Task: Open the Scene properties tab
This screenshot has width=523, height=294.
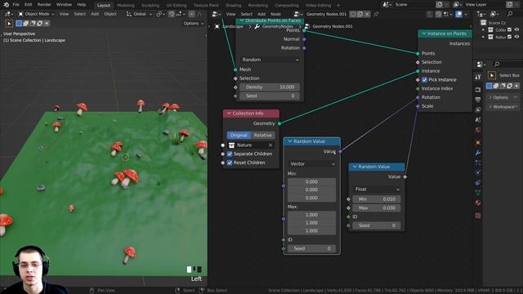Action: (477, 120)
